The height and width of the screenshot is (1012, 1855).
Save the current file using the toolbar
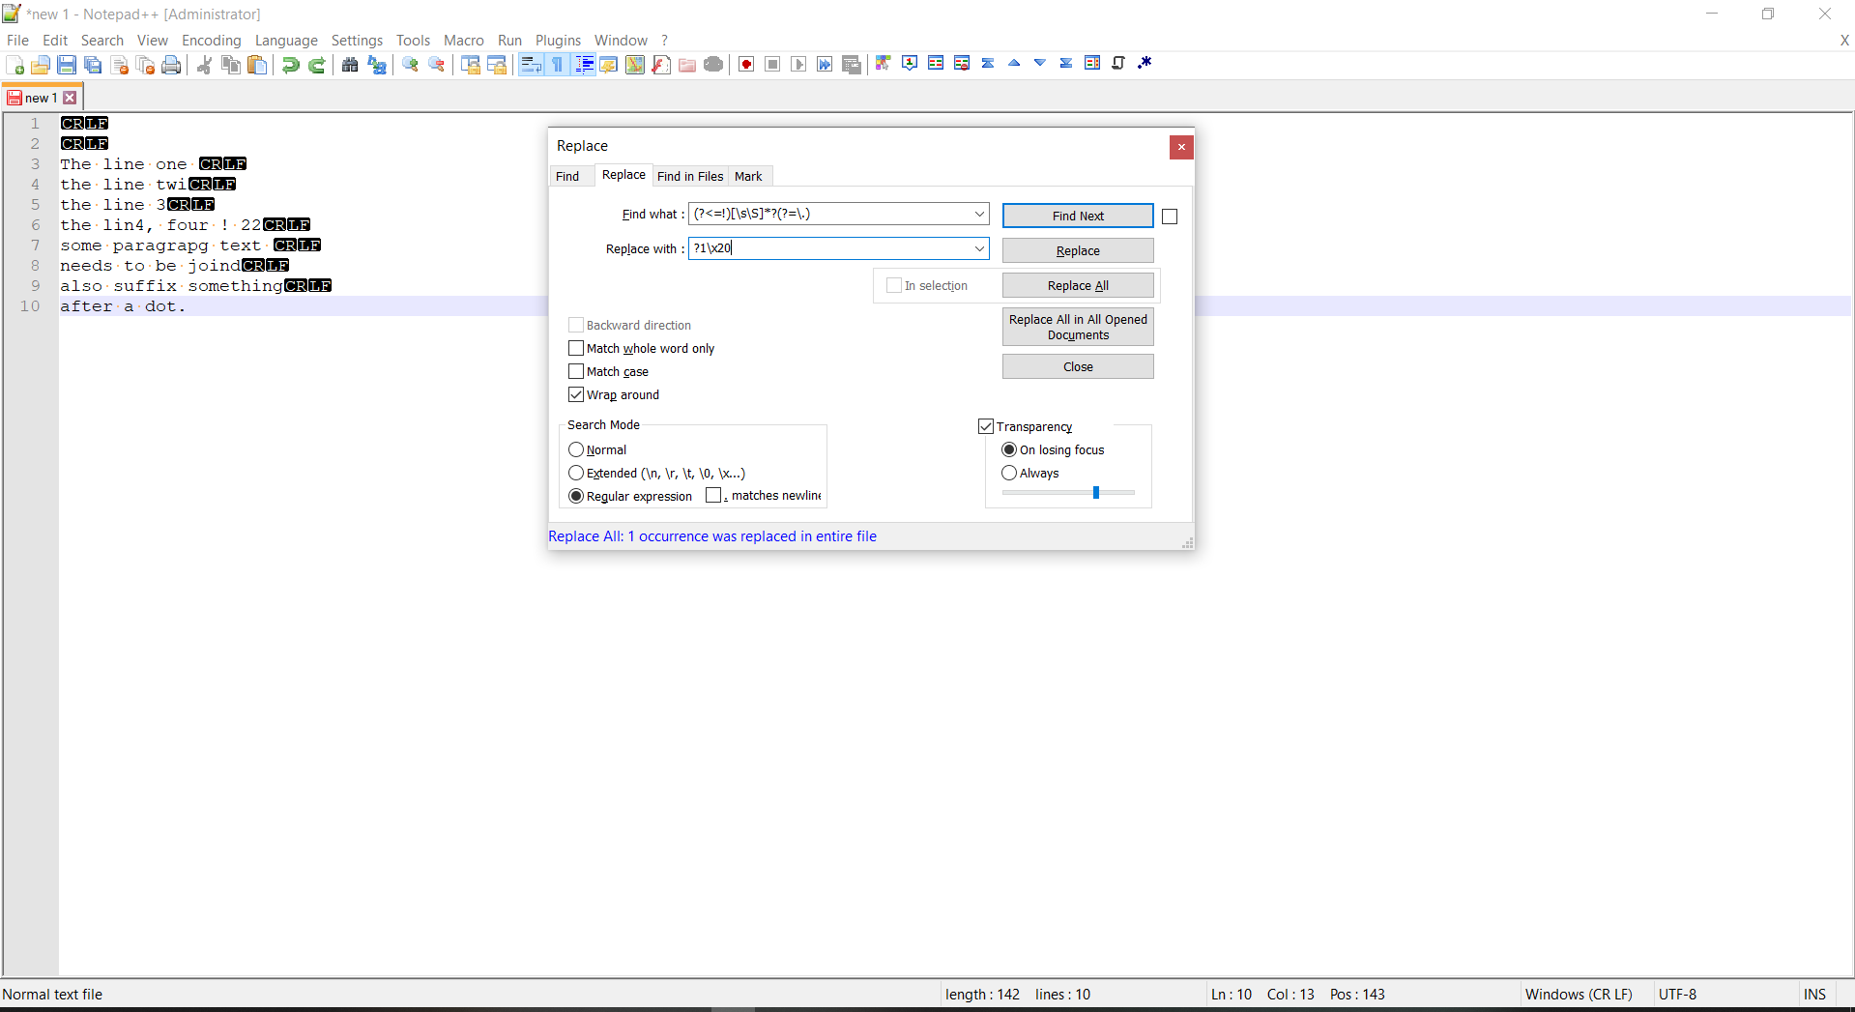[67, 65]
